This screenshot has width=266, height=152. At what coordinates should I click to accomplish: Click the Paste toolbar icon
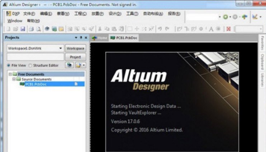pyautogui.click(x=114, y=29)
